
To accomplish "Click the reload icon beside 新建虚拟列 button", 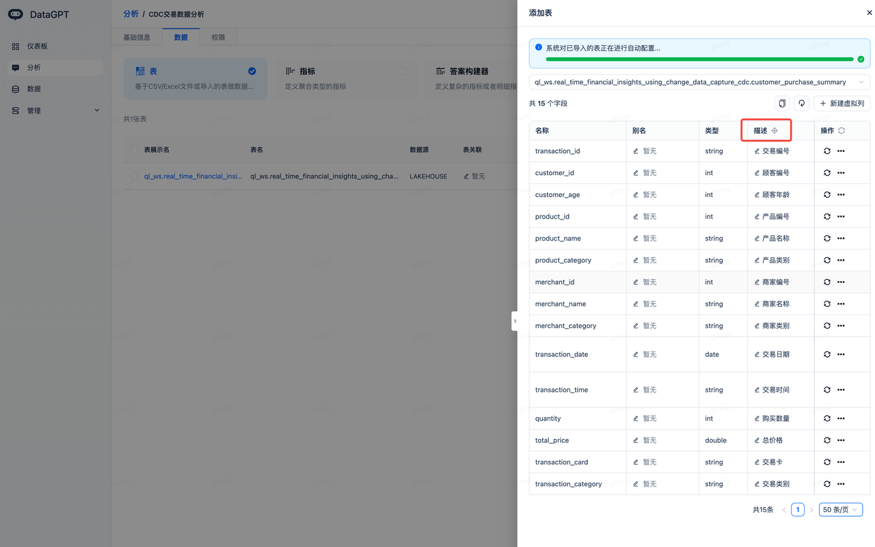I will point(802,103).
